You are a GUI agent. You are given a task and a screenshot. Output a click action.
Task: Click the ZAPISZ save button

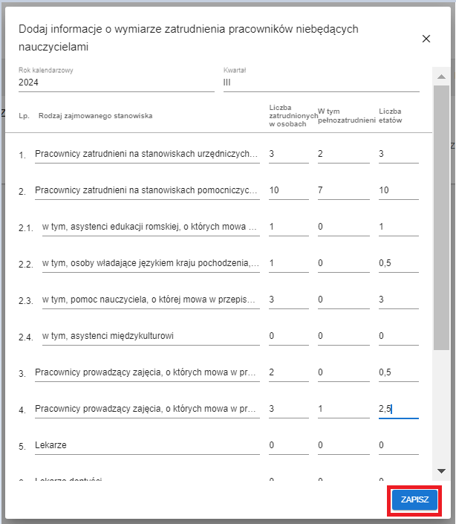[x=414, y=500]
